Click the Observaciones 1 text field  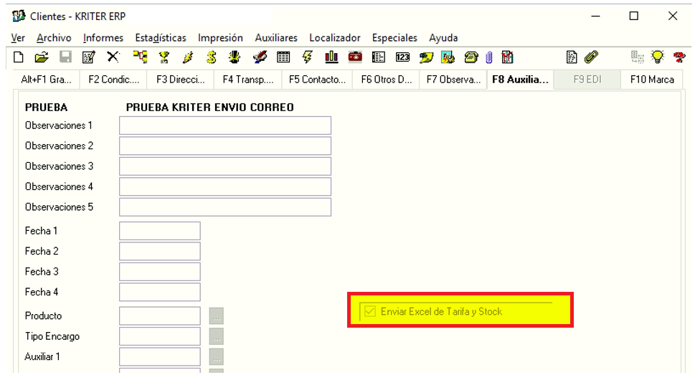(x=225, y=125)
